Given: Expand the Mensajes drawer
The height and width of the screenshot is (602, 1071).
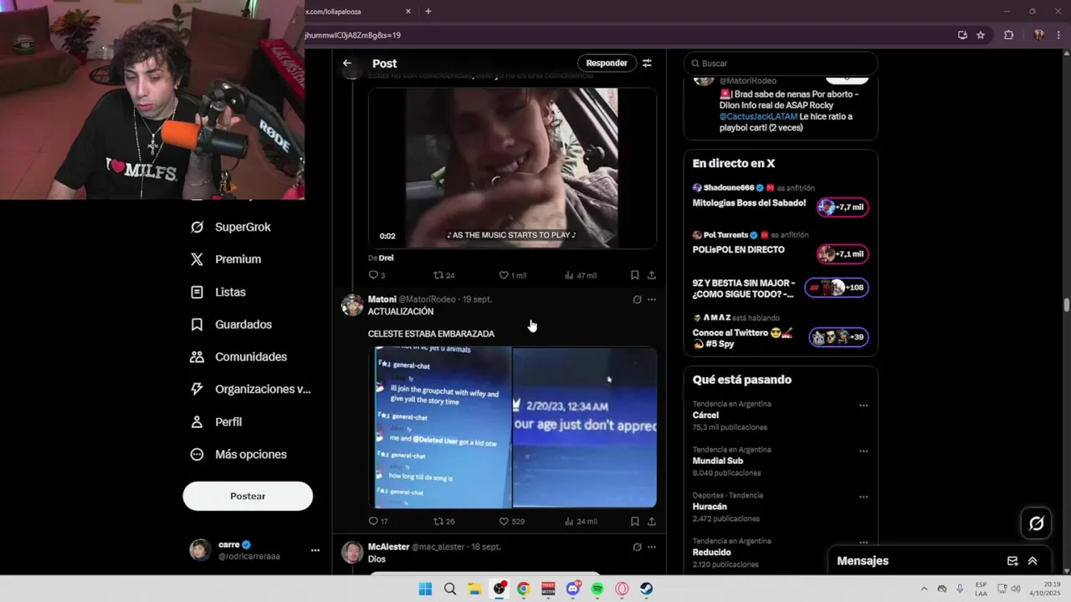Looking at the screenshot, I should pos(1033,561).
